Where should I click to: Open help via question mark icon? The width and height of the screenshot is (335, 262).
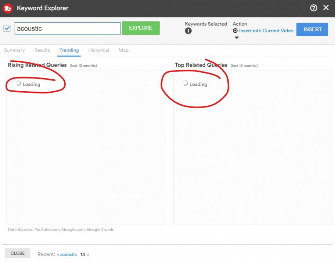tap(314, 8)
